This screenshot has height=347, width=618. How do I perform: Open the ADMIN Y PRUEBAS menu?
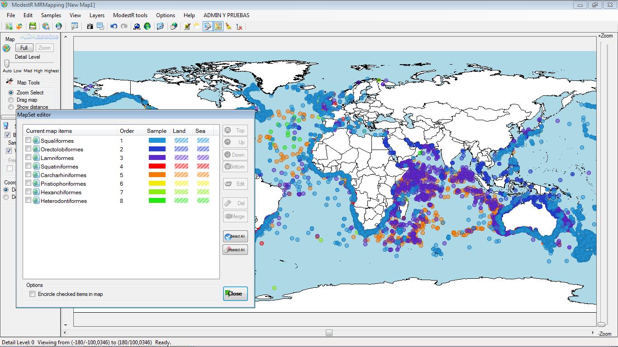point(226,15)
